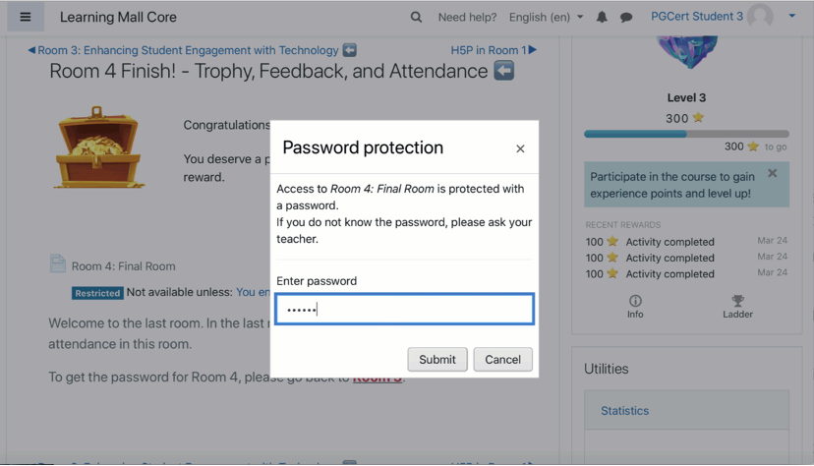
Task: Focus the Enter password field
Action: pyautogui.click(x=405, y=309)
